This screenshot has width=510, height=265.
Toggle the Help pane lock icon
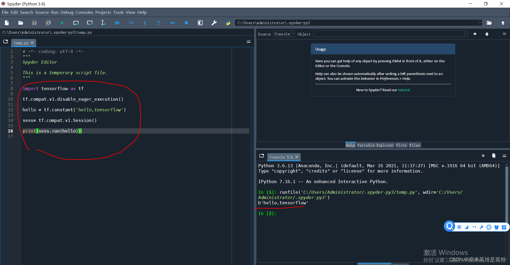(x=487, y=34)
